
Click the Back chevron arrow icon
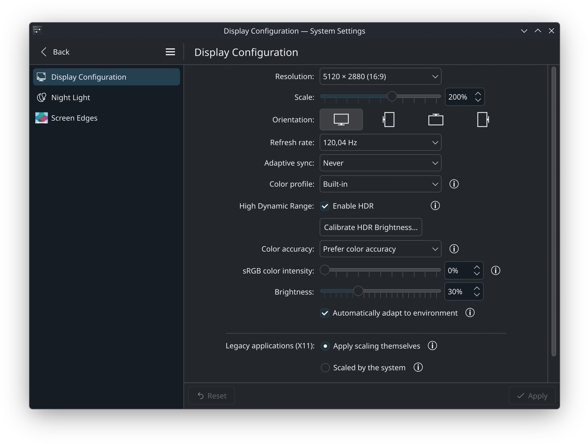(x=44, y=52)
